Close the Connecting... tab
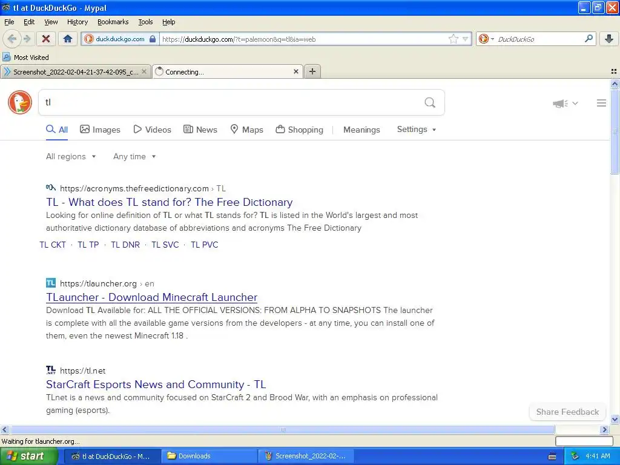The image size is (620, 465). click(x=295, y=71)
